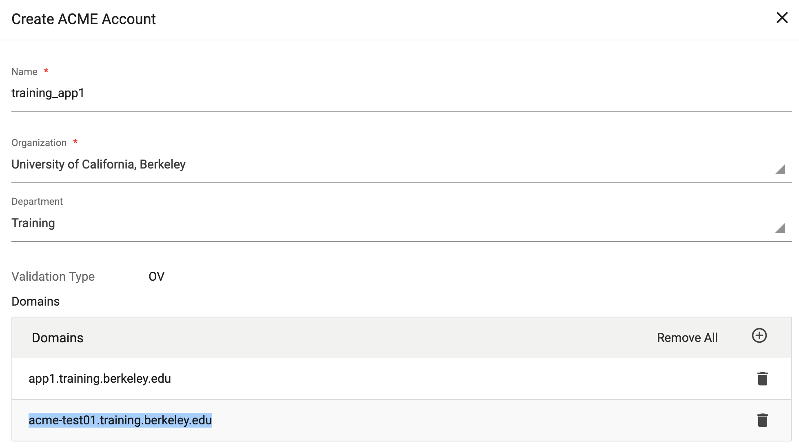Click the X to close Create ACME Account
This screenshot has width=799, height=448.
[782, 18]
